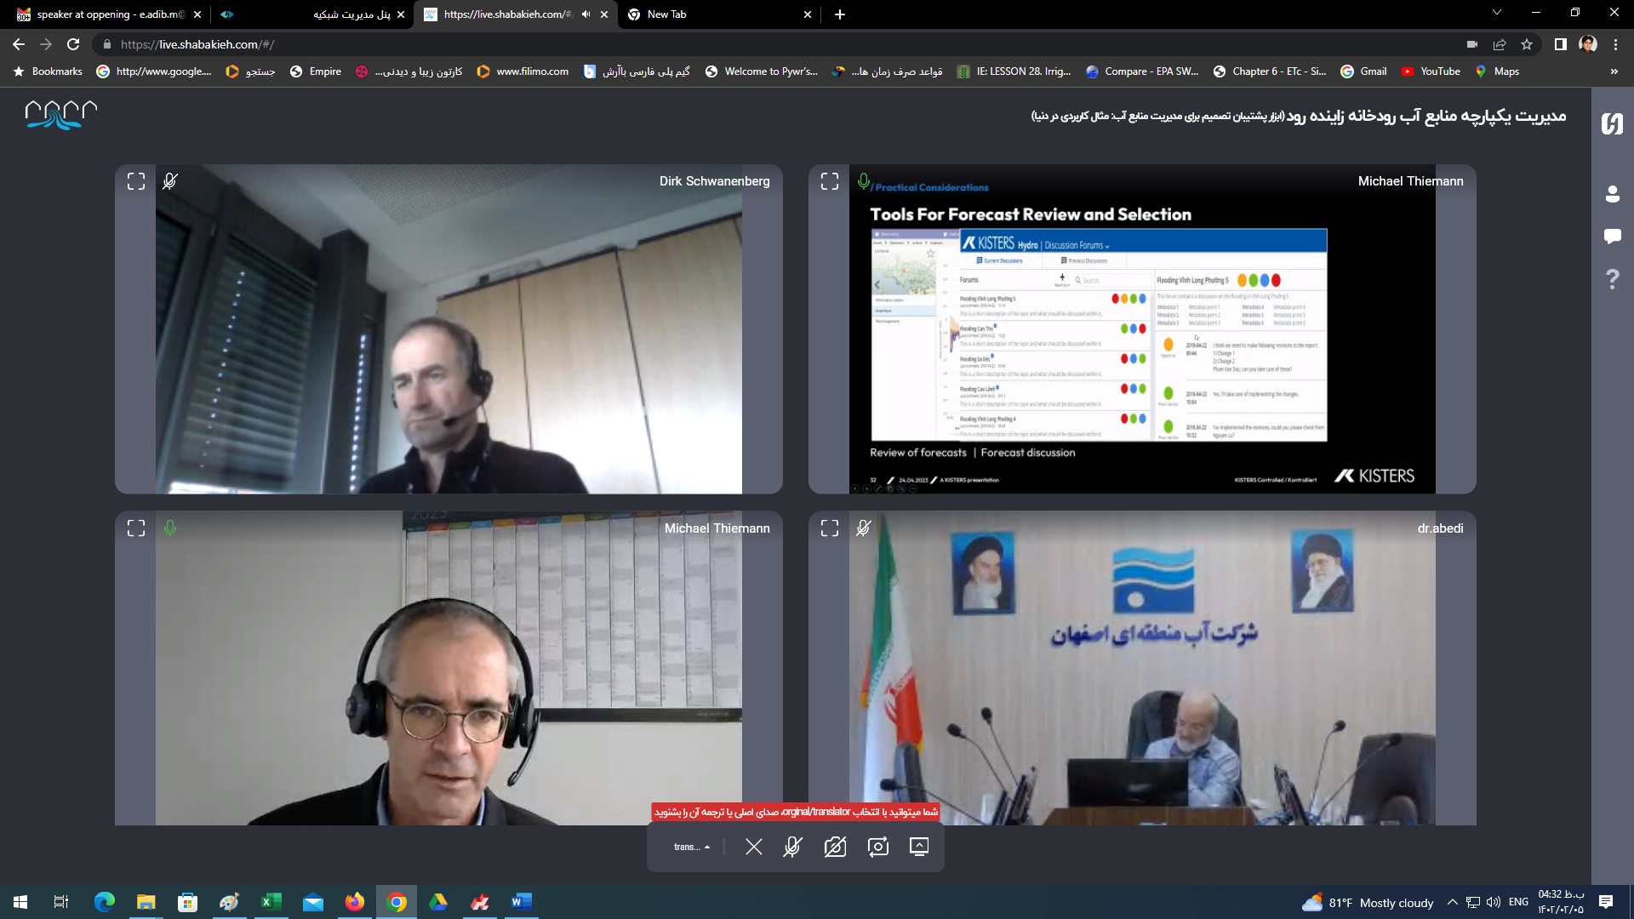Open the trans... audio language dropdown
The image size is (1634, 919).
click(x=691, y=847)
